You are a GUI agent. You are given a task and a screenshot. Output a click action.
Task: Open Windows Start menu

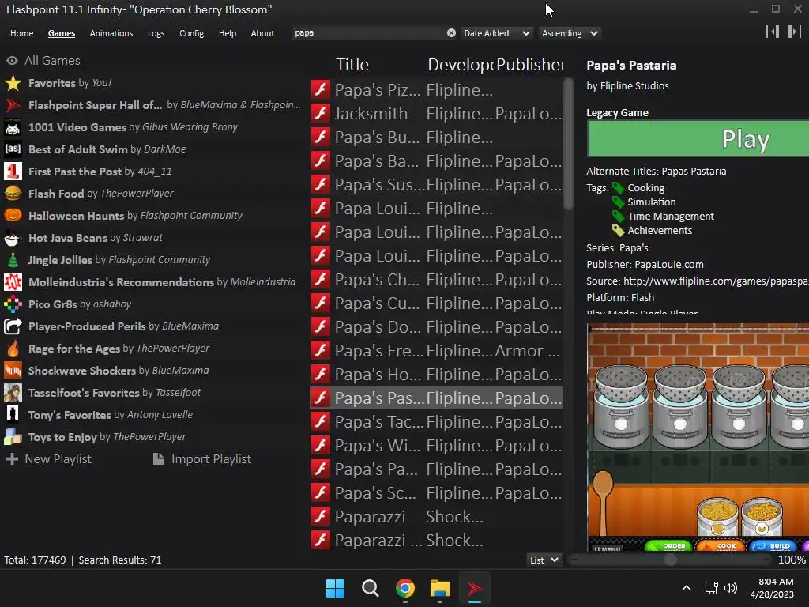335,588
